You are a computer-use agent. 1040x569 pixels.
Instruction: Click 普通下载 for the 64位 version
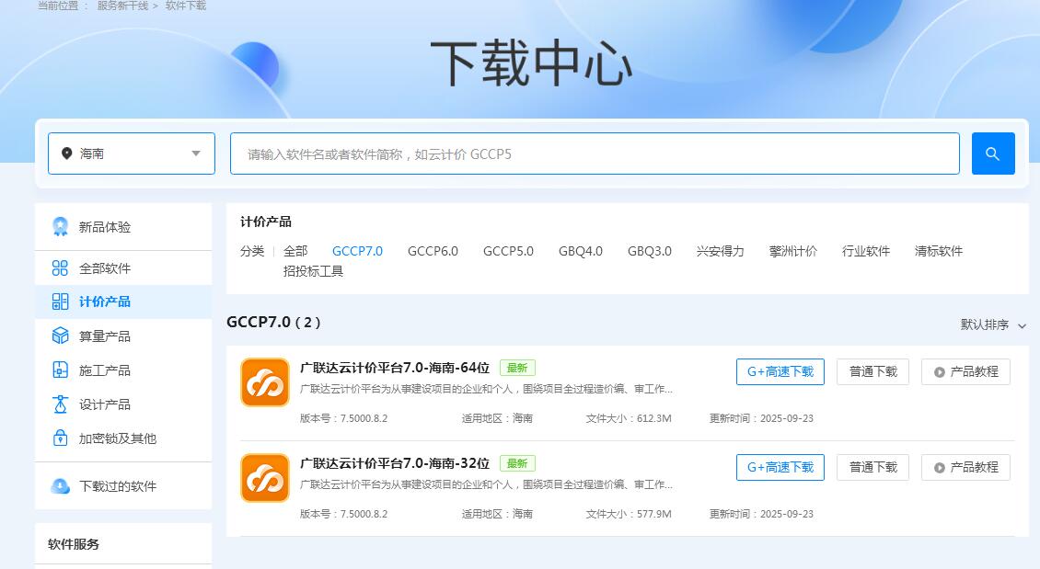(872, 371)
